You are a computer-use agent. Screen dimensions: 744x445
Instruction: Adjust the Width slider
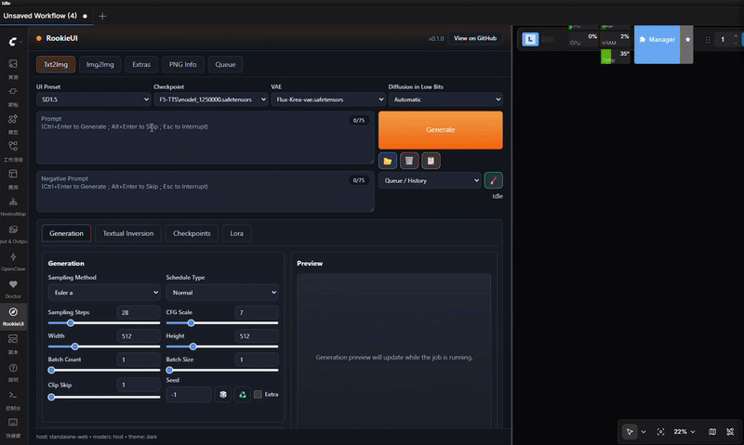pyautogui.click(x=104, y=347)
